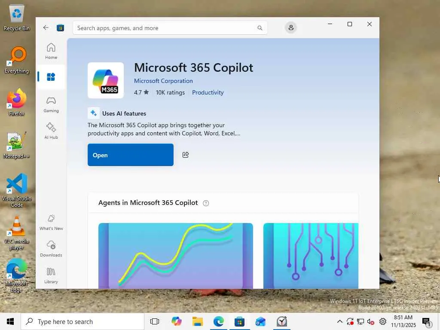
Task: Click the Search apps, games, and more field
Action: click(170, 28)
